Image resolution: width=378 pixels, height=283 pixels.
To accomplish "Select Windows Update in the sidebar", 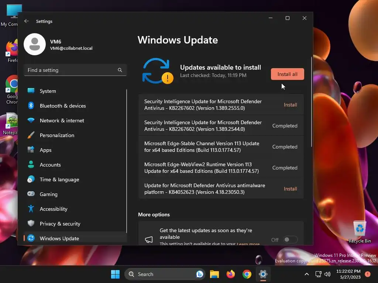I will pyautogui.click(x=75, y=238).
